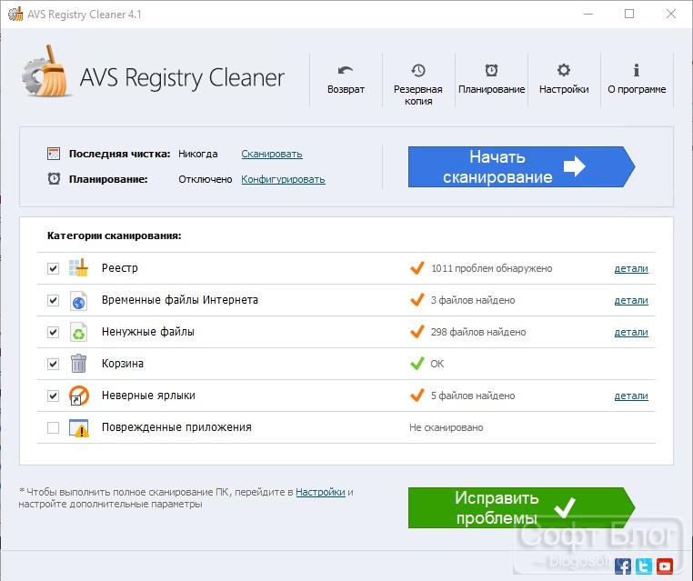This screenshot has height=581, width=693.
Task: Click the Корзина trash bin icon
Action: [79, 363]
